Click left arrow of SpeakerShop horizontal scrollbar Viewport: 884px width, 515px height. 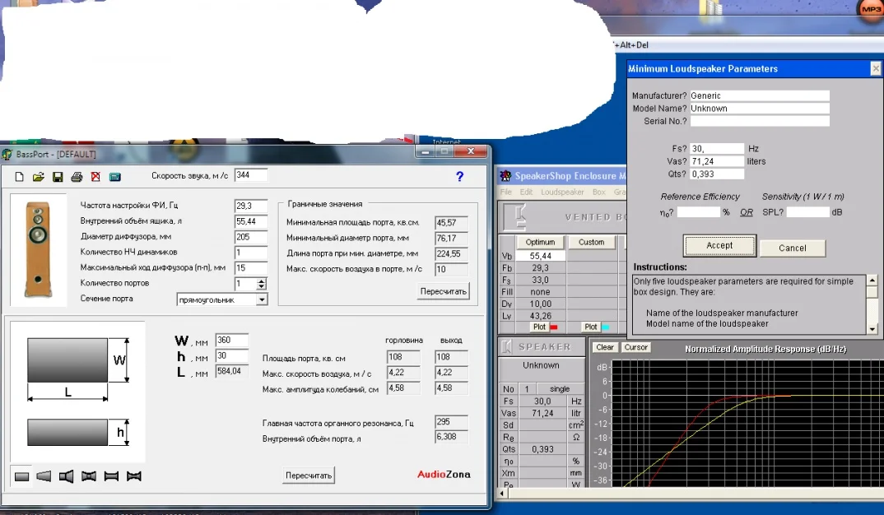click(x=502, y=494)
